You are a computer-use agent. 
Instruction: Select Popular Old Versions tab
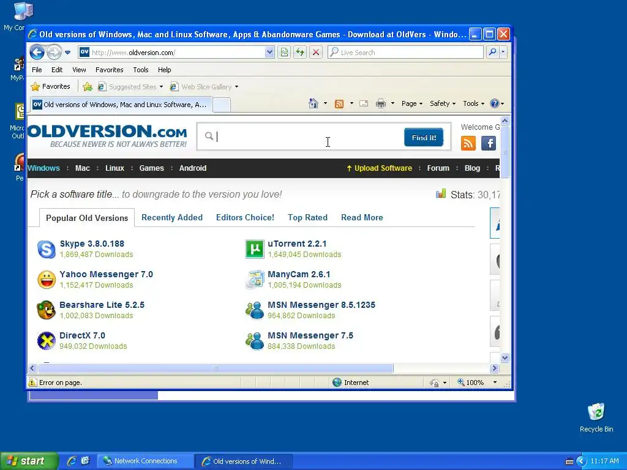[87, 218]
